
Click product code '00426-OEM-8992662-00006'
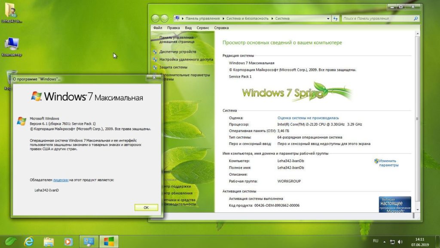277,206
